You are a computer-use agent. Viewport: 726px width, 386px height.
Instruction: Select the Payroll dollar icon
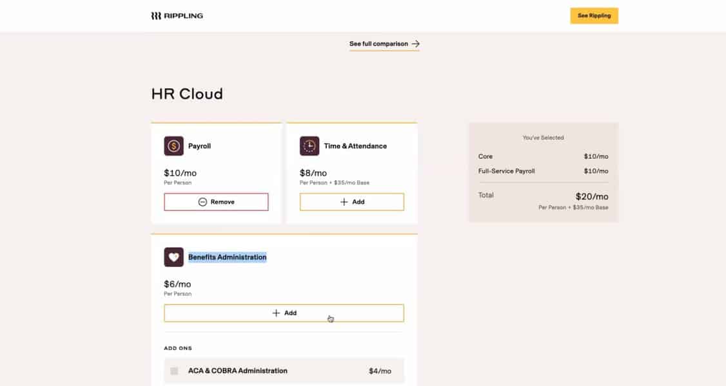(173, 146)
